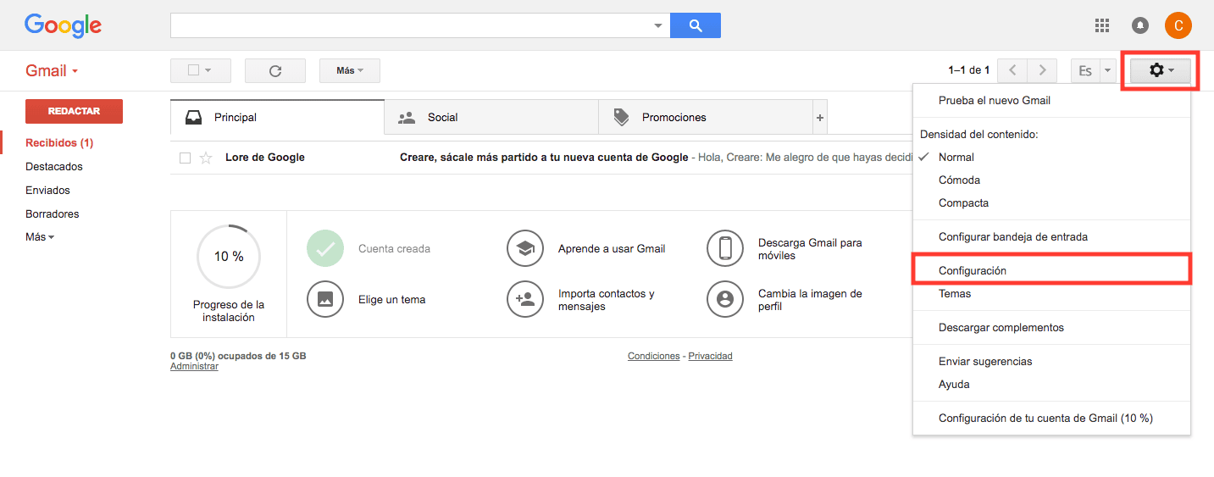Open the Google apps grid
The width and height of the screenshot is (1214, 477).
pos(1102,25)
